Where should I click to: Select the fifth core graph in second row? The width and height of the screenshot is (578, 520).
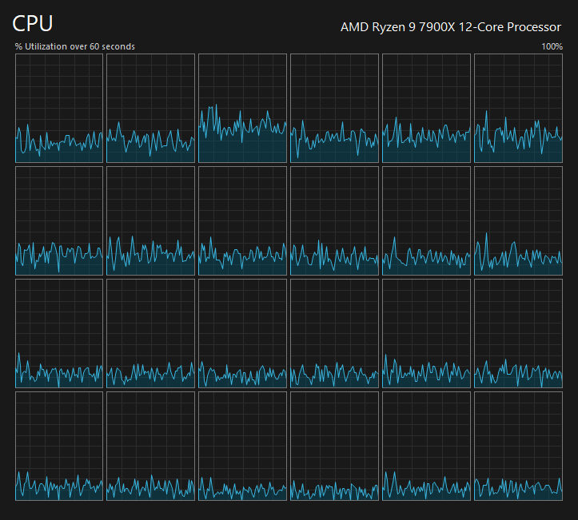[x=426, y=220]
